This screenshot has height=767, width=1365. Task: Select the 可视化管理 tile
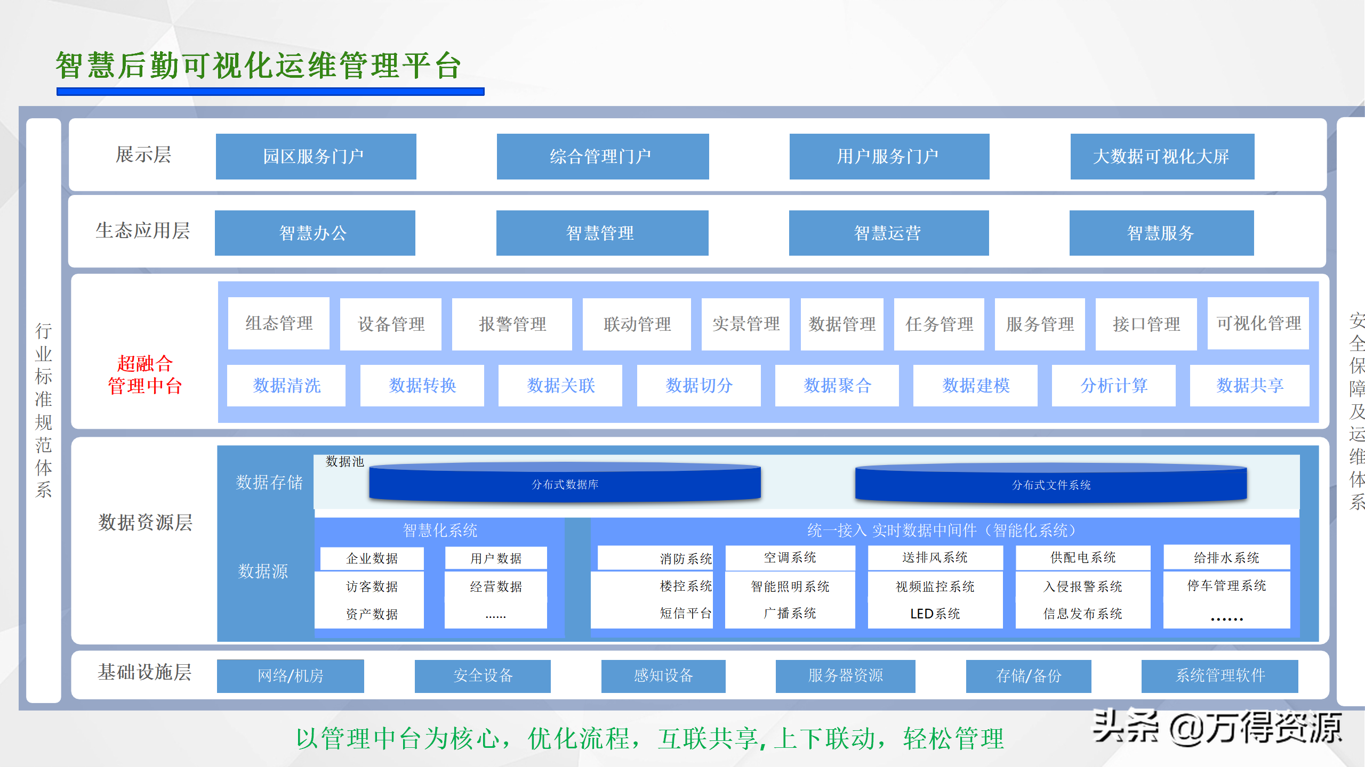click(1258, 323)
